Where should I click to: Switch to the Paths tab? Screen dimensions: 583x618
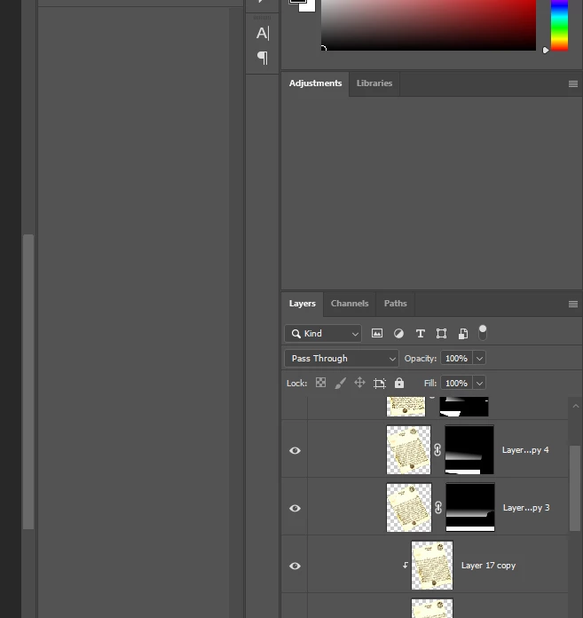pyautogui.click(x=395, y=304)
